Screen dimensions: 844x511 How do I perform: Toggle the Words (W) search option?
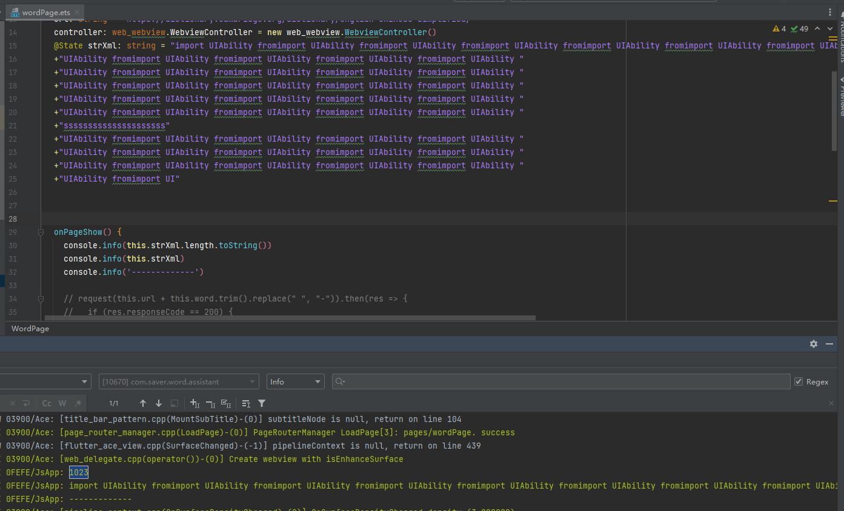[62, 403]
